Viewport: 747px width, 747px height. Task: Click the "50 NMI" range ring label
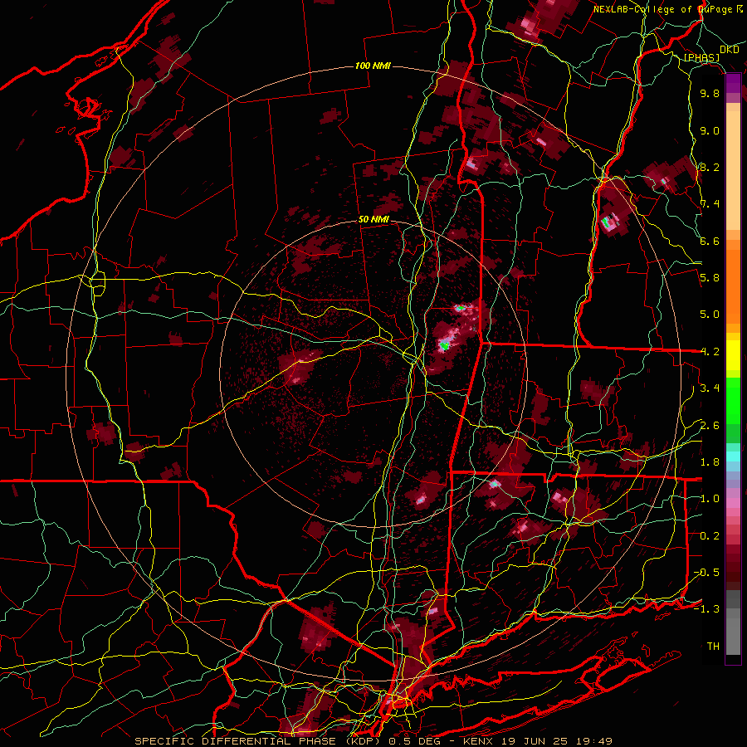click(374, 220)
